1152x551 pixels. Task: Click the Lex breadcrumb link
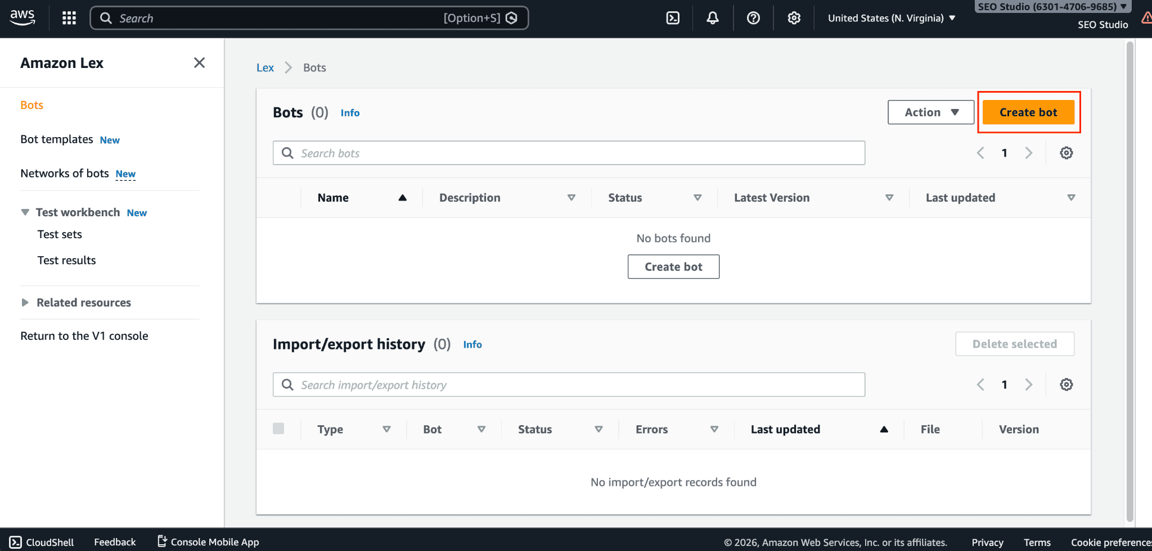pos(265,67)
